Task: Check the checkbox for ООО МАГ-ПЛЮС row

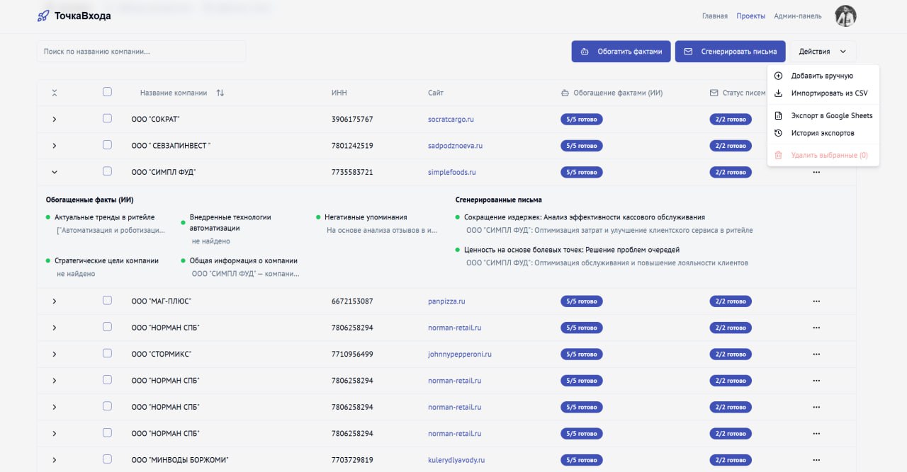Action: pos(107,301)
